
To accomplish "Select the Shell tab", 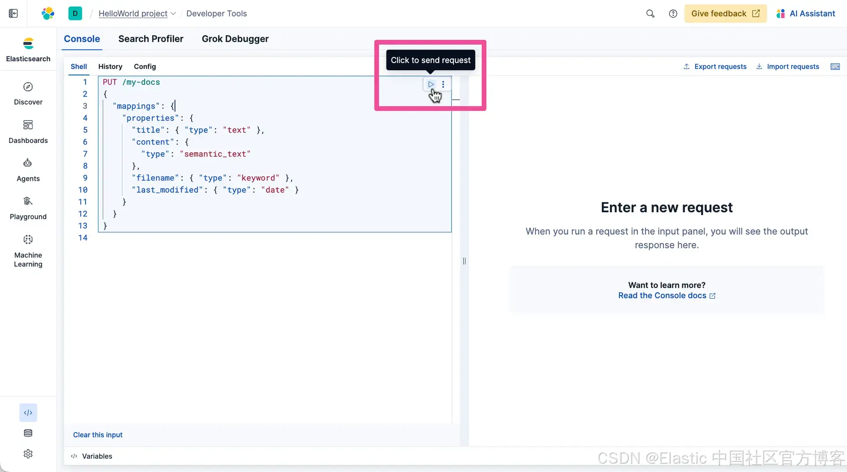I will (x=79, y=67).
